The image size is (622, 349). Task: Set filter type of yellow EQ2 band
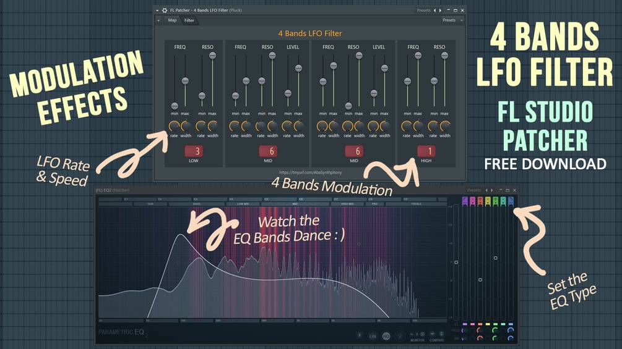pos(488,201)
